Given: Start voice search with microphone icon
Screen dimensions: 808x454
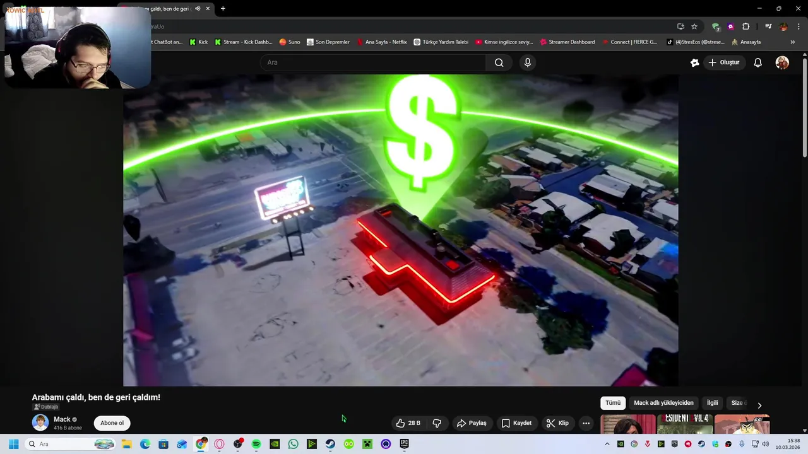Looking at the screenshot, I should [x=528, y=62].
